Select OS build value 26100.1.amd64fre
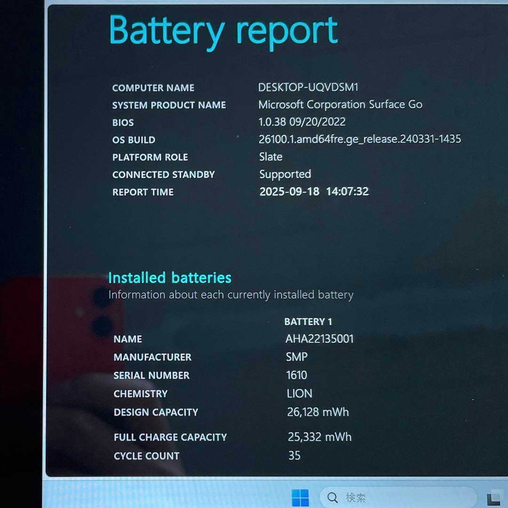 pyautogui.click(x=360, y=139)
